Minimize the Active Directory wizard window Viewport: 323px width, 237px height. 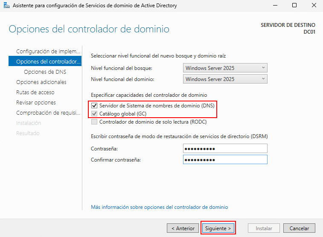click(x=274, y=6)
